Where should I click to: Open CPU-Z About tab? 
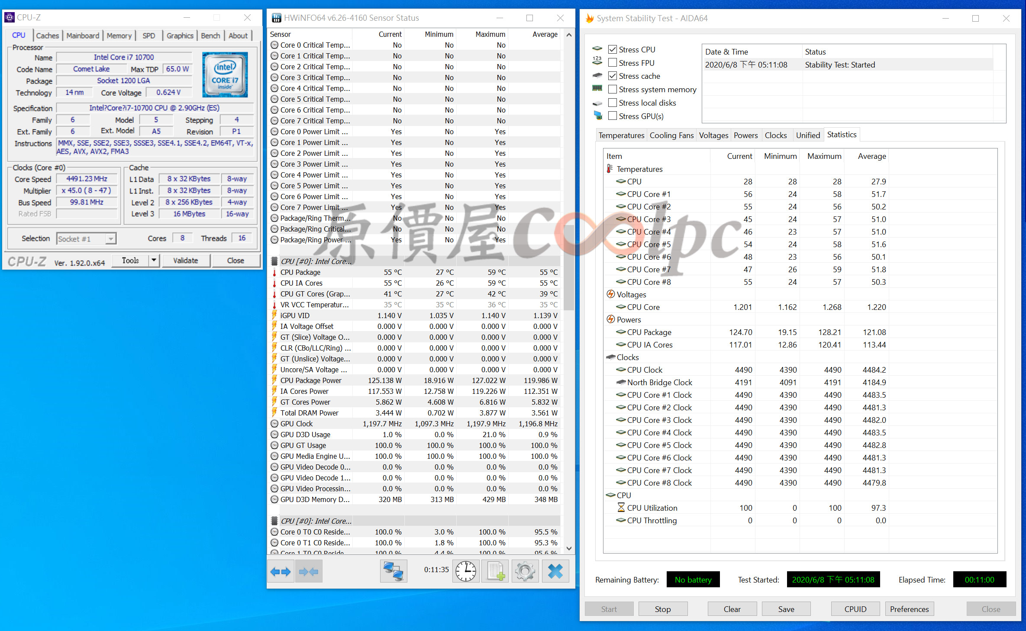tap(238, 35)
